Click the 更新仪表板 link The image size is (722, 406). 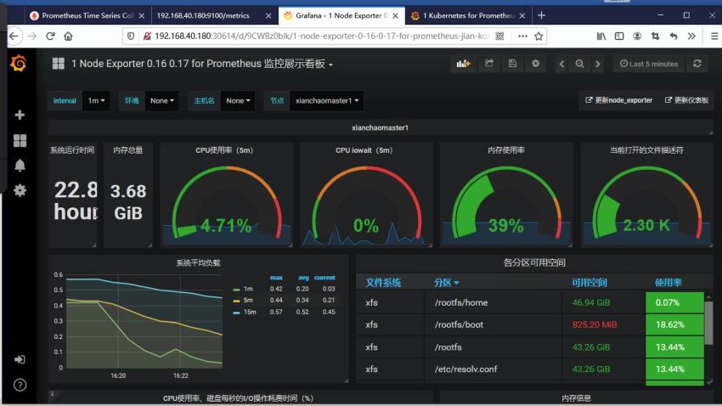686,100
